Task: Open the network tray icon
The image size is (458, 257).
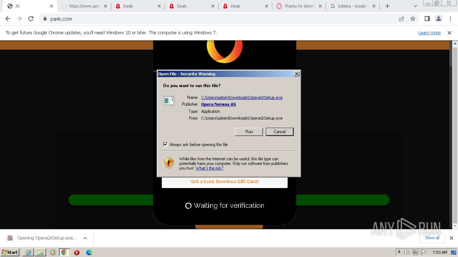Action: tap(415, 252)
